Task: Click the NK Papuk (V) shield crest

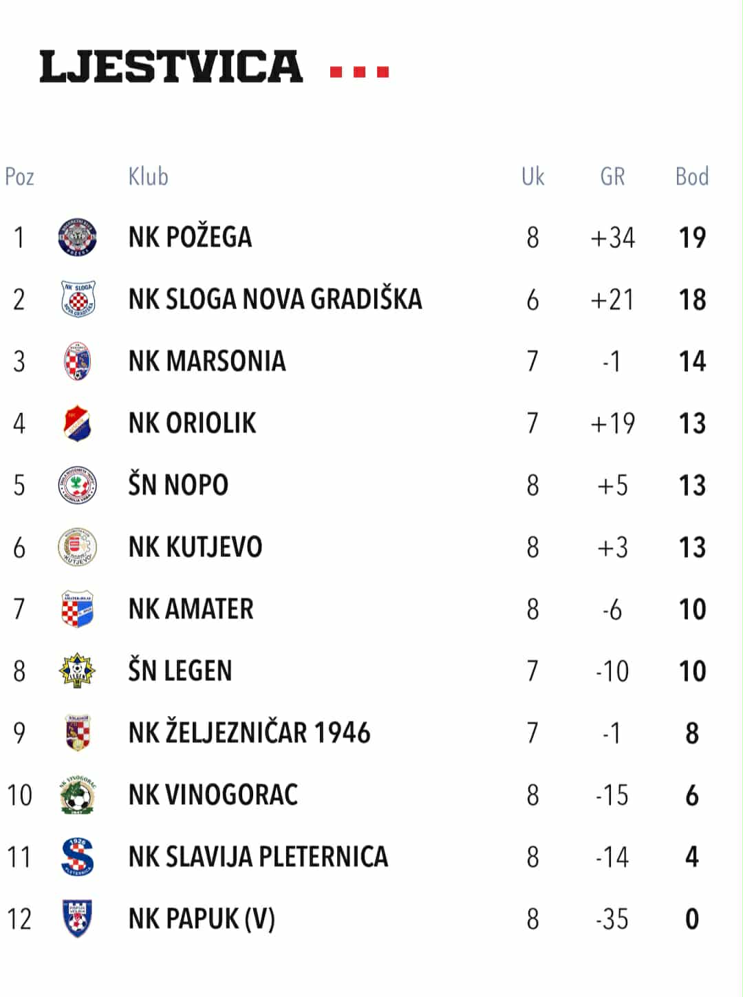Action: tap(77, 919)
